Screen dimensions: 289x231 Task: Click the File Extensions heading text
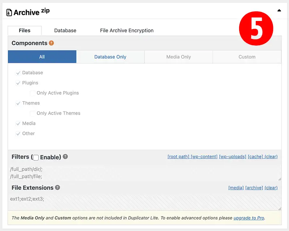point(33,188)
